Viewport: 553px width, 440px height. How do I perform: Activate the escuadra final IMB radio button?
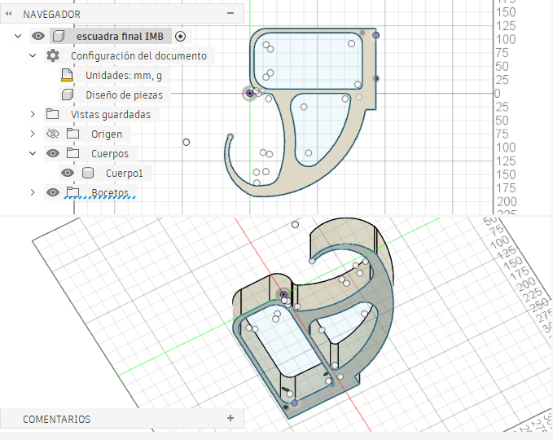pyautogui.click(x=181, y=36)
